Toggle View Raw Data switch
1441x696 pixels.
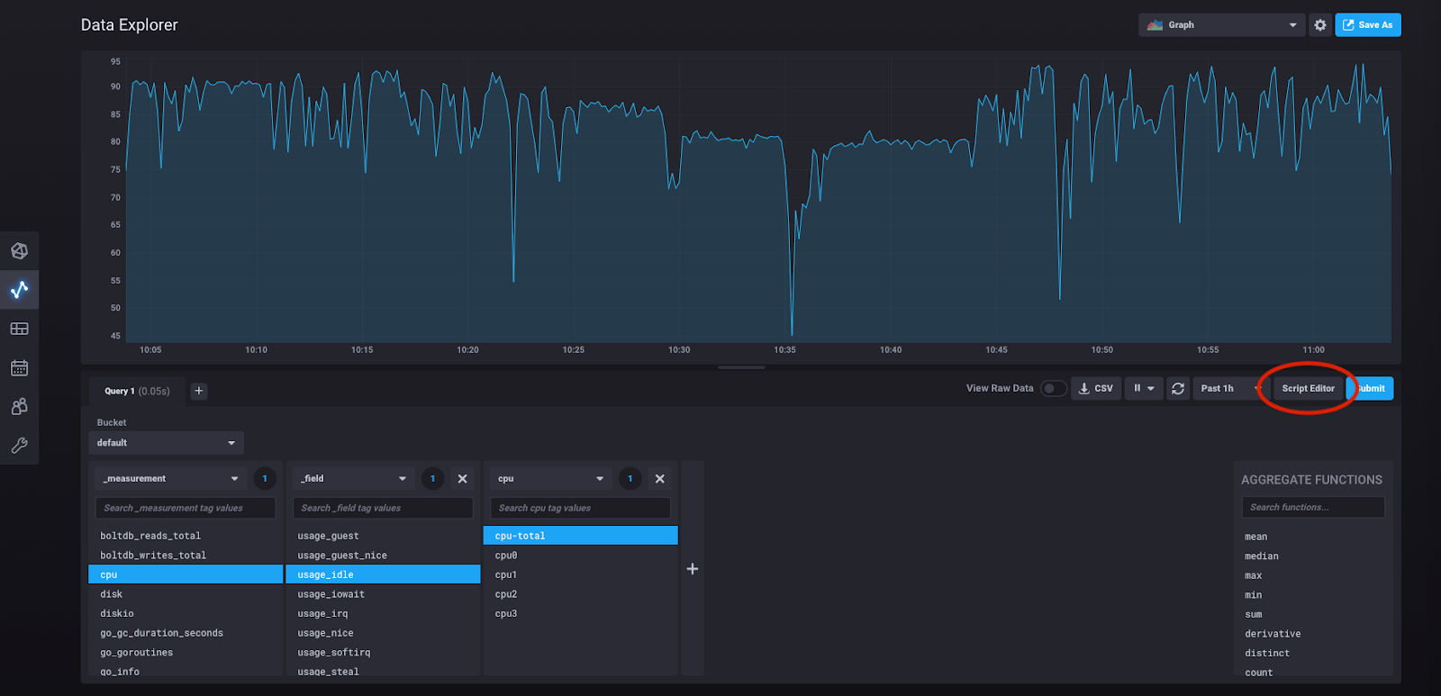point(1053,388)
